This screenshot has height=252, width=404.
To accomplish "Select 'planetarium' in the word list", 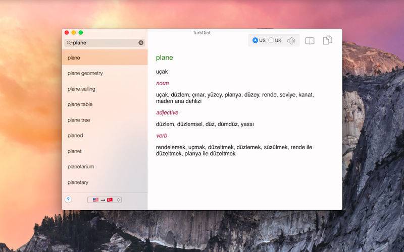I will tap(105, 167).
